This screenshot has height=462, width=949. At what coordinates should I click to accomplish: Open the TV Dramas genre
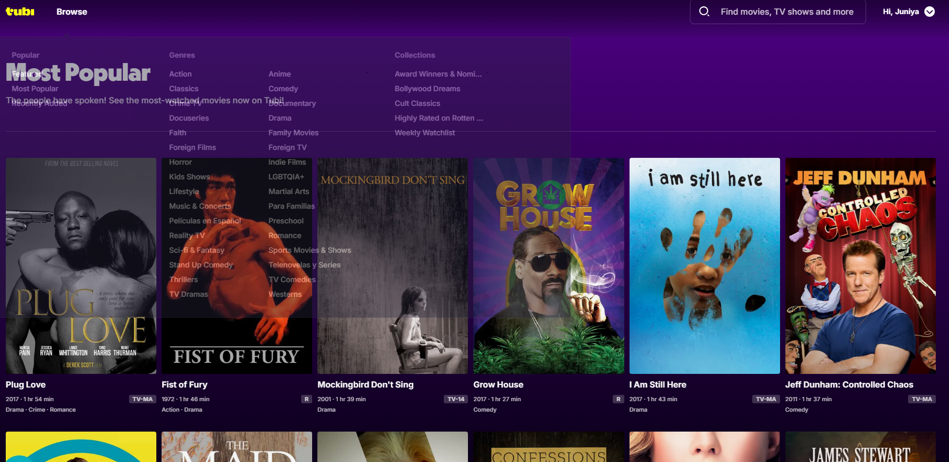pyautogui.click(x=188, y=294)
